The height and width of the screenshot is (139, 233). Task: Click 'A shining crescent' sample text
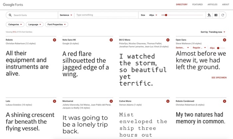(x=30, y=122)
